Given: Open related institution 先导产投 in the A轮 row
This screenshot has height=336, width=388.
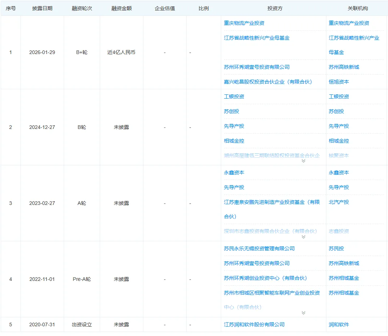Looking at the screenshot, I should click(x=339, y=188).
